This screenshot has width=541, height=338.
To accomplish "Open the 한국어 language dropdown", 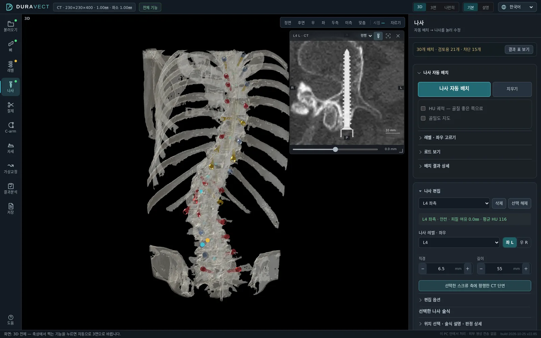I will click(517, 7).
